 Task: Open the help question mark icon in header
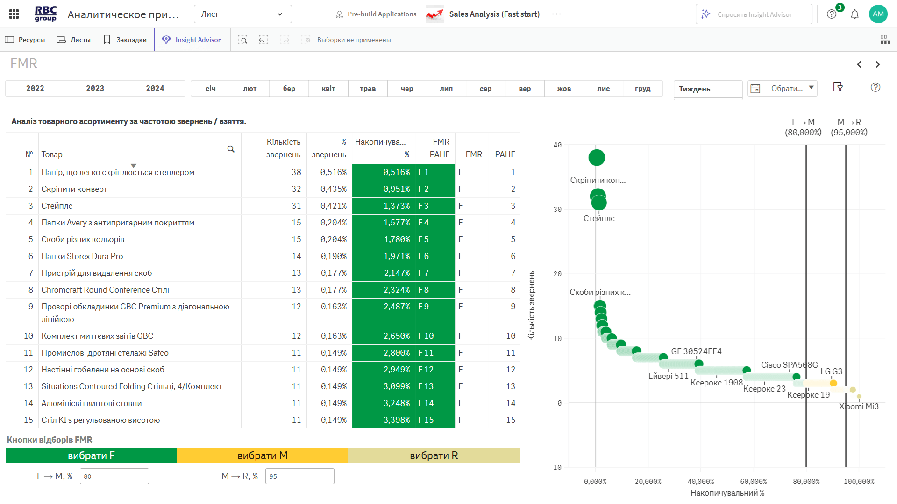tap(832, 14)
